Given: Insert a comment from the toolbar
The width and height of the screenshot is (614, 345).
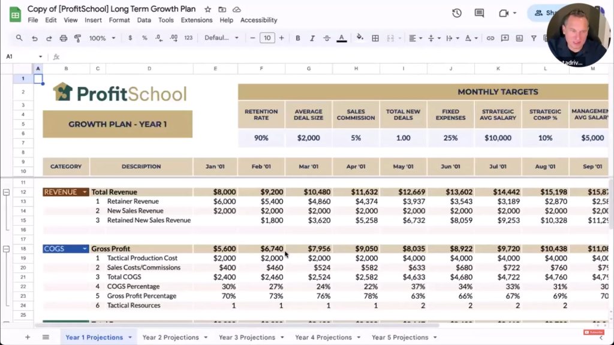Looking at the screenshot, I should tap(505, 38).
